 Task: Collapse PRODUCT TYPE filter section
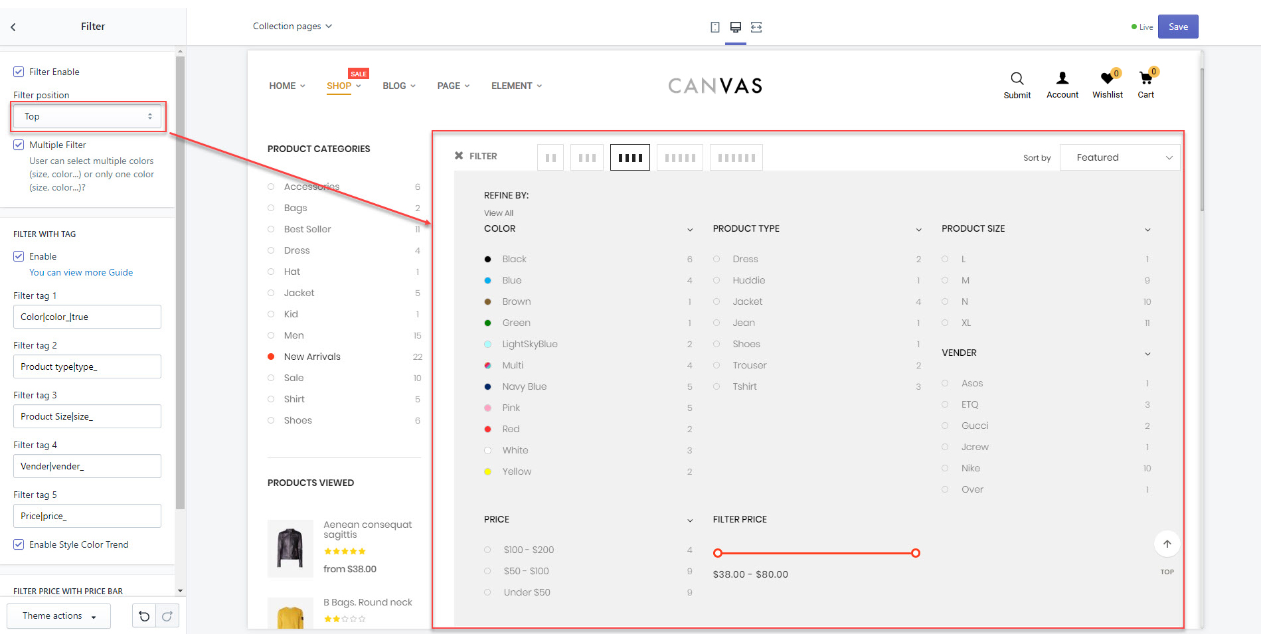point(919,230)
